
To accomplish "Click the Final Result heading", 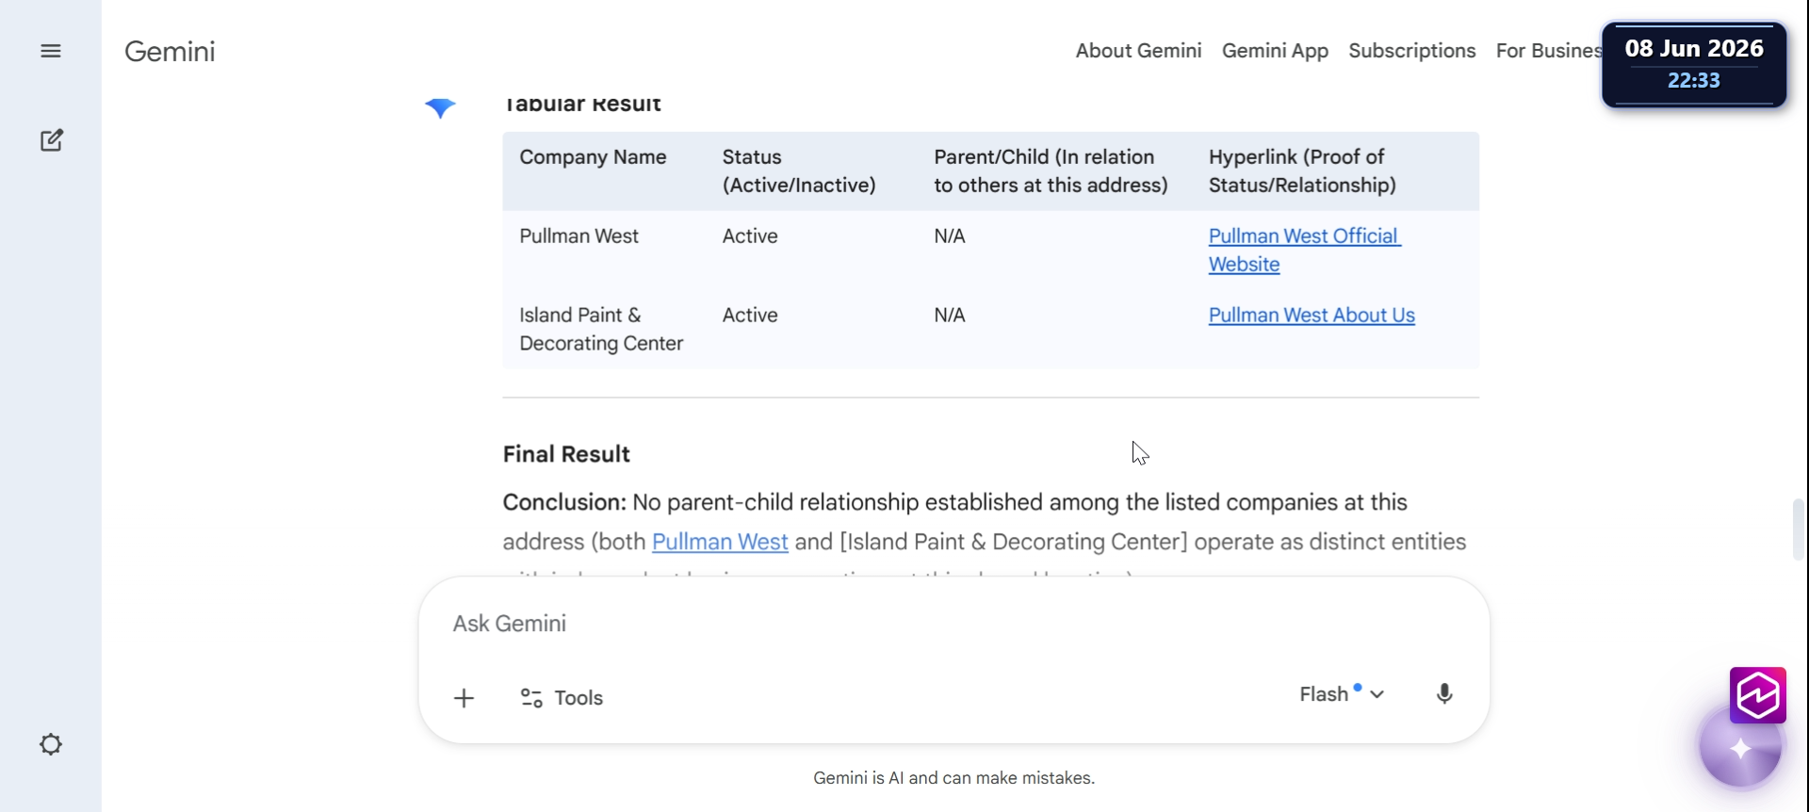I will (x=566, y=454).
